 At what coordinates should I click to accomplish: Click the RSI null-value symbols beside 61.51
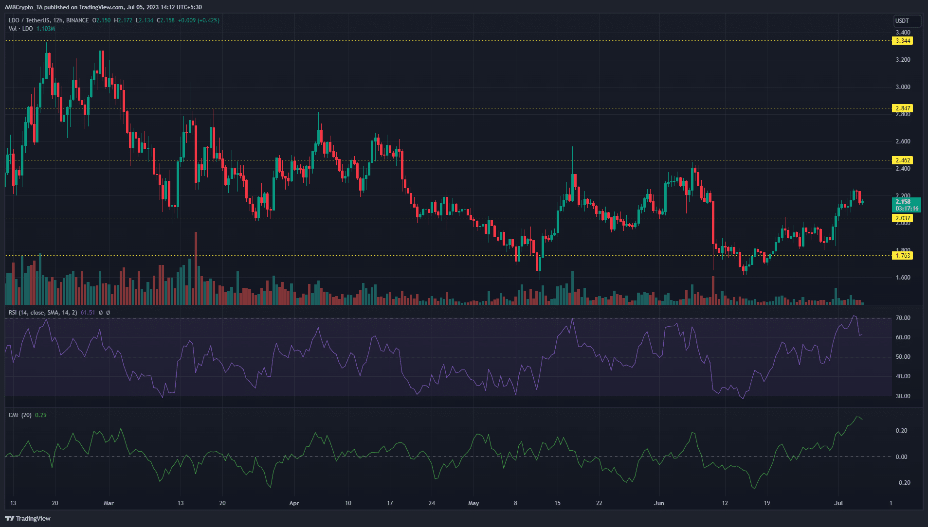point(104,313)
